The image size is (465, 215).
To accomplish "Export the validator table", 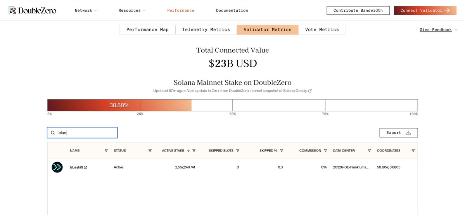I will click(x=399, y=132).
